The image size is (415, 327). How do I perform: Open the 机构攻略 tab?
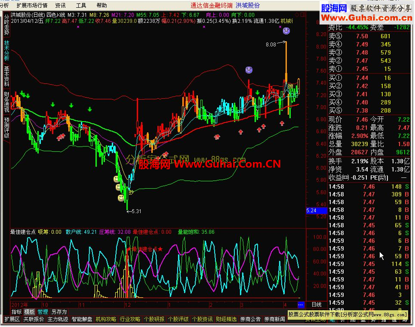tap(106, 319)
